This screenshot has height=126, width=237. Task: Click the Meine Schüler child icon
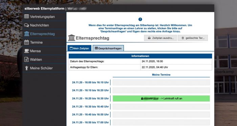(x=27, y=68)
